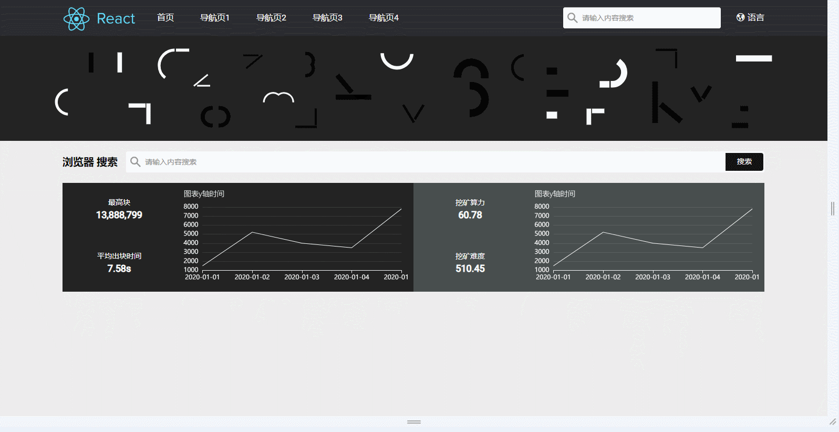Click 2020-01-03 axis label in right chart

[x=652, y=277]
